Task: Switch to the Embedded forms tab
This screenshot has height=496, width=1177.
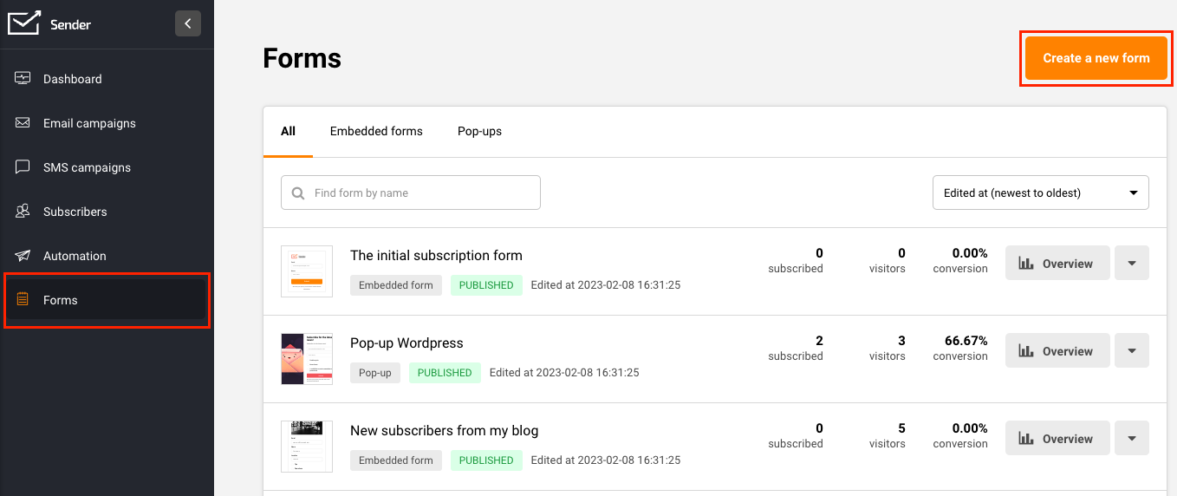Action: pyautogui.click(x=376, y=132)
